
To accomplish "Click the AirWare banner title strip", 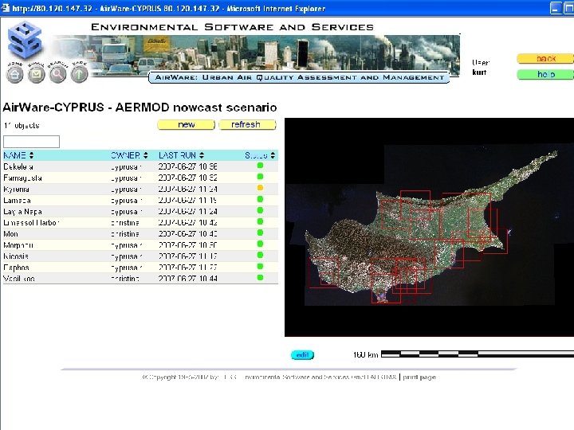I will 299,77.
